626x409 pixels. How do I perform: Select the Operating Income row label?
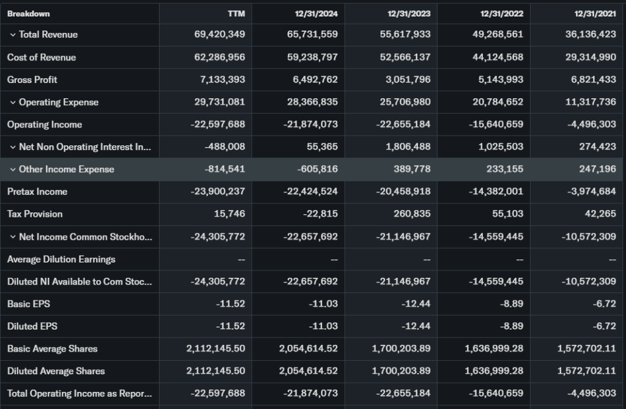[x=45, y=125]
